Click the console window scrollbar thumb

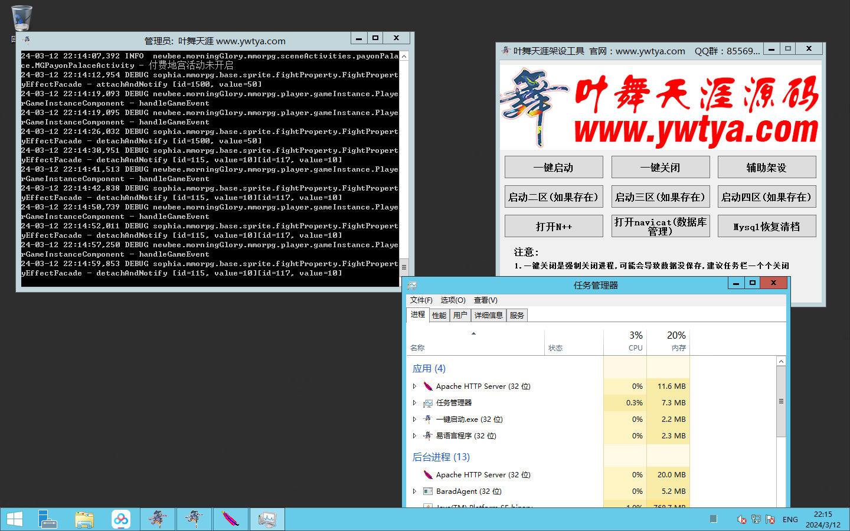(404, 267)
